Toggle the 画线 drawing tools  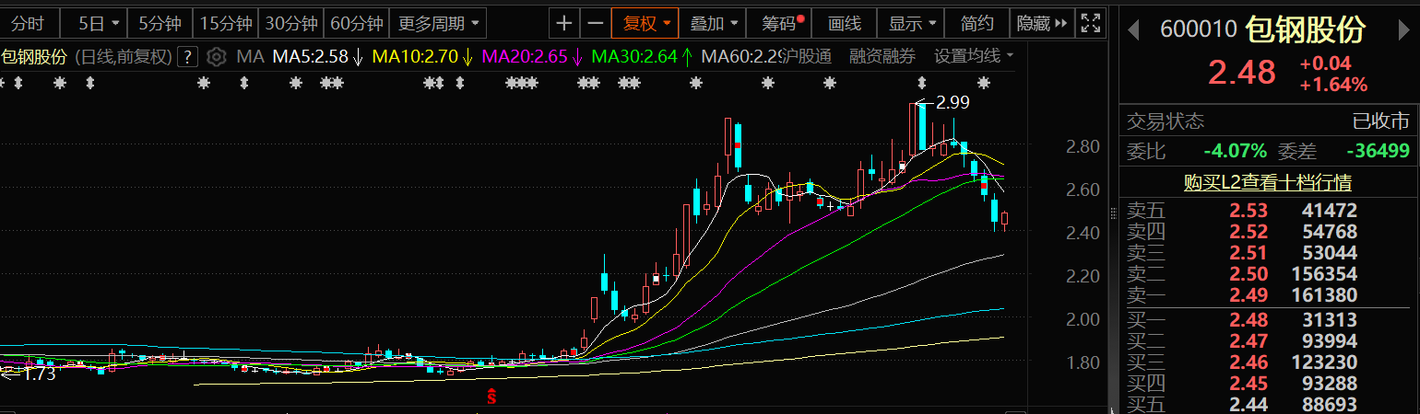[x=844, y=23]
